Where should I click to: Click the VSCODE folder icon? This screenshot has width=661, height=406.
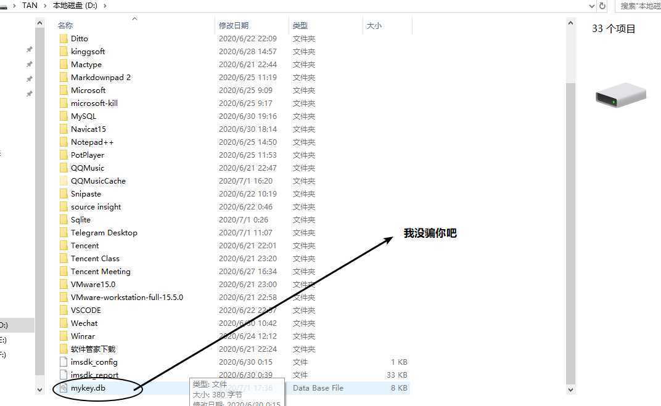(x=64, y=311)
